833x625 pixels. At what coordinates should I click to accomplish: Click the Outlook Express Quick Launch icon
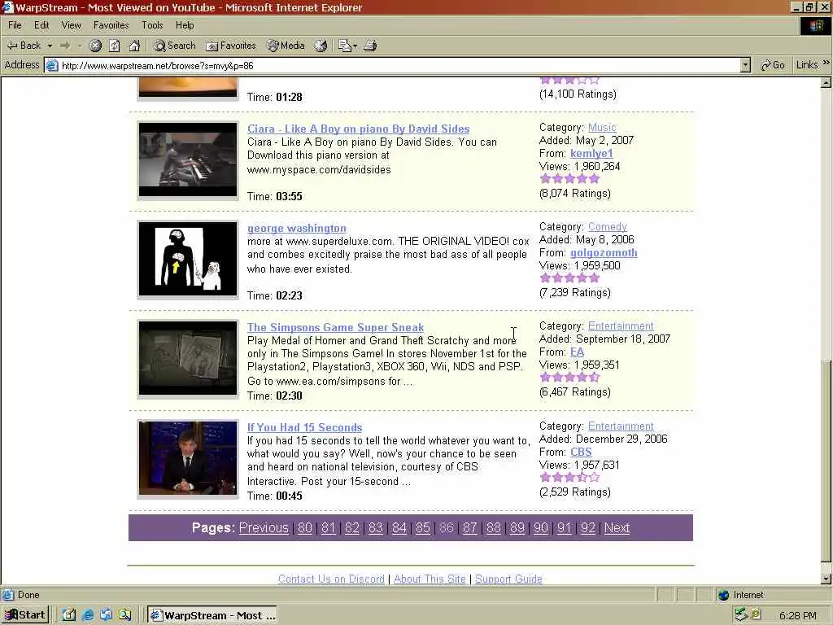tap(107, 615)
